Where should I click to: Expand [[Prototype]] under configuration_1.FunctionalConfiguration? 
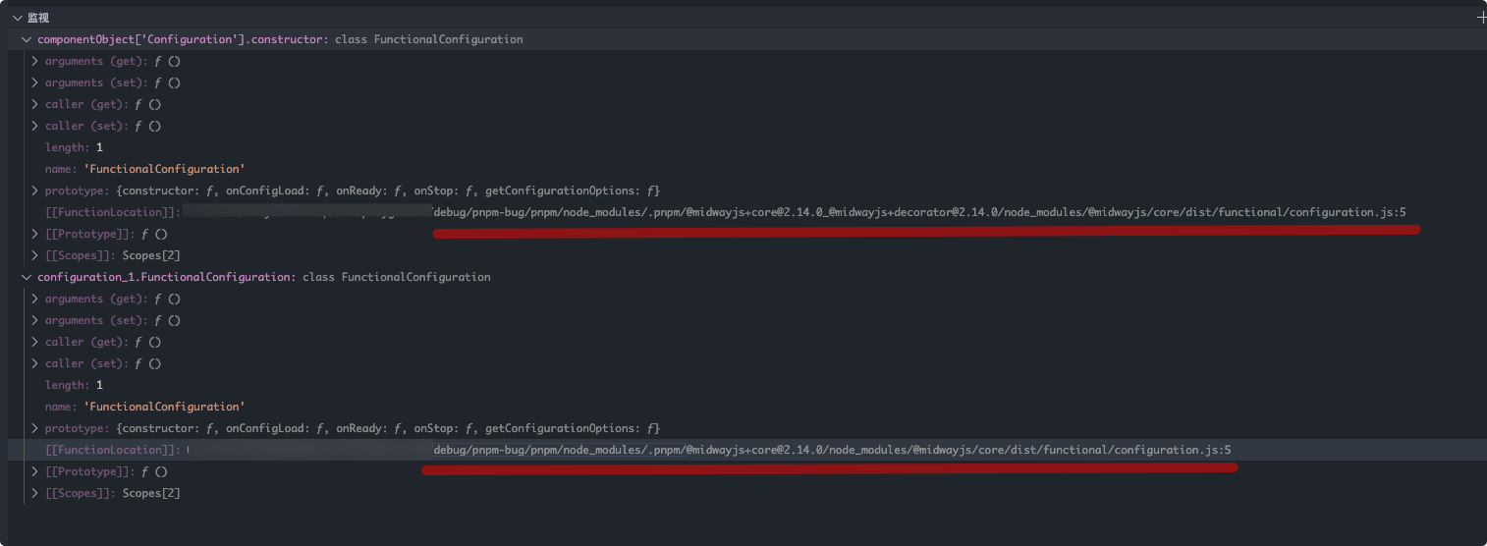click(35, 471)
